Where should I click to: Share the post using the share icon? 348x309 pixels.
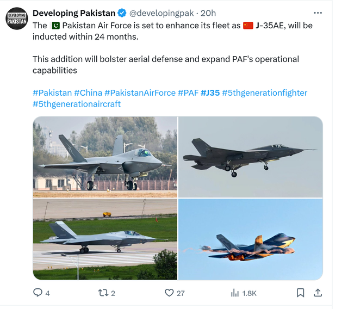click(318, 293)
